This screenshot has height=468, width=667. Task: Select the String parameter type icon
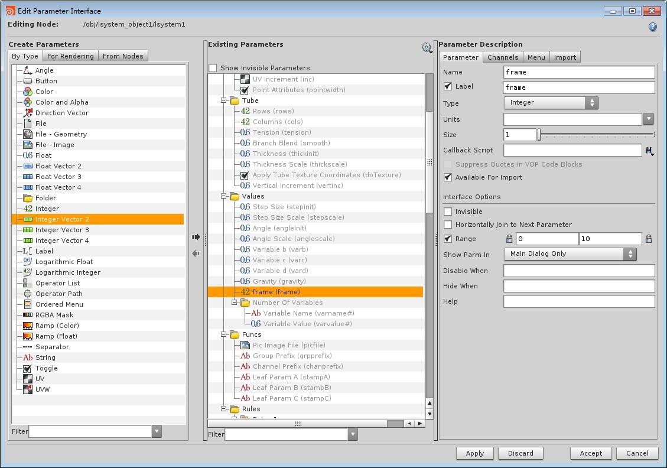(x=28, y=357)
